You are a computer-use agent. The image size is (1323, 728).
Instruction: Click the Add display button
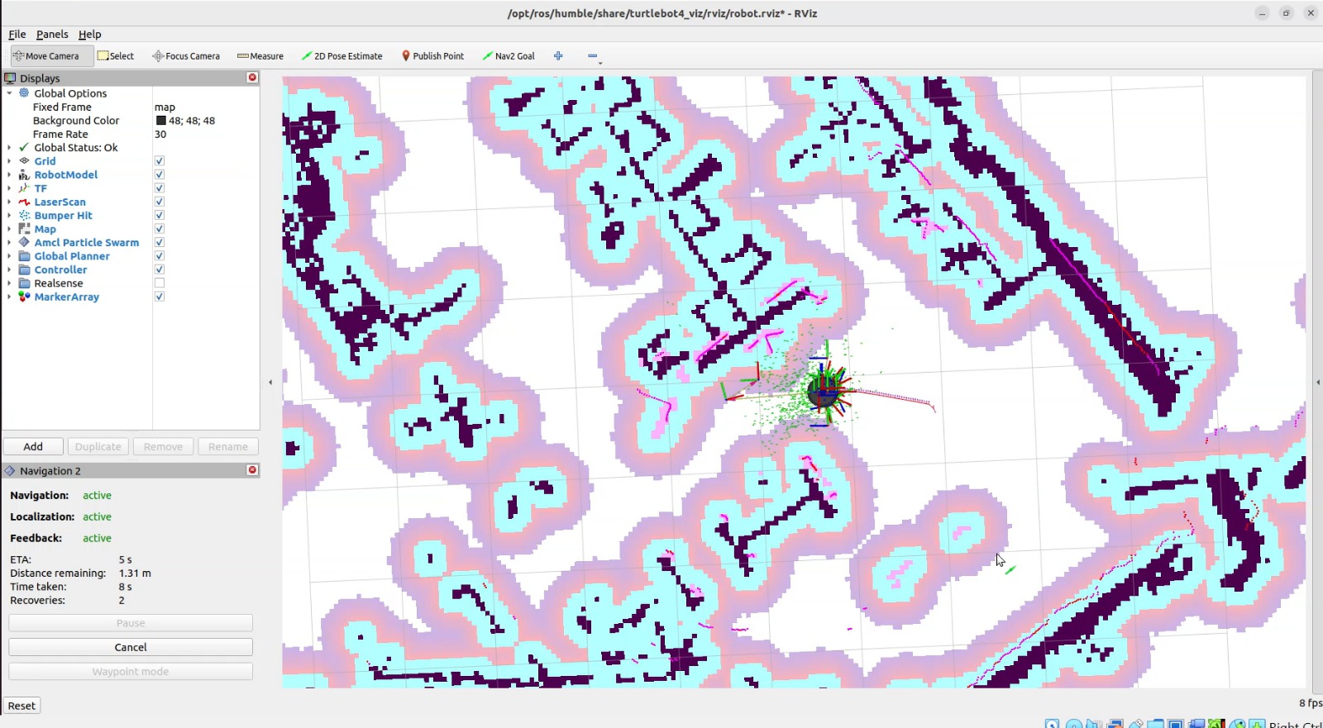click(33, 447)
